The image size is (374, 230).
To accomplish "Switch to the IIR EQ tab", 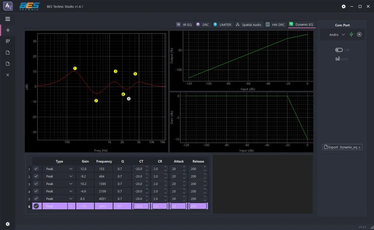I will [x=184, y=25].
